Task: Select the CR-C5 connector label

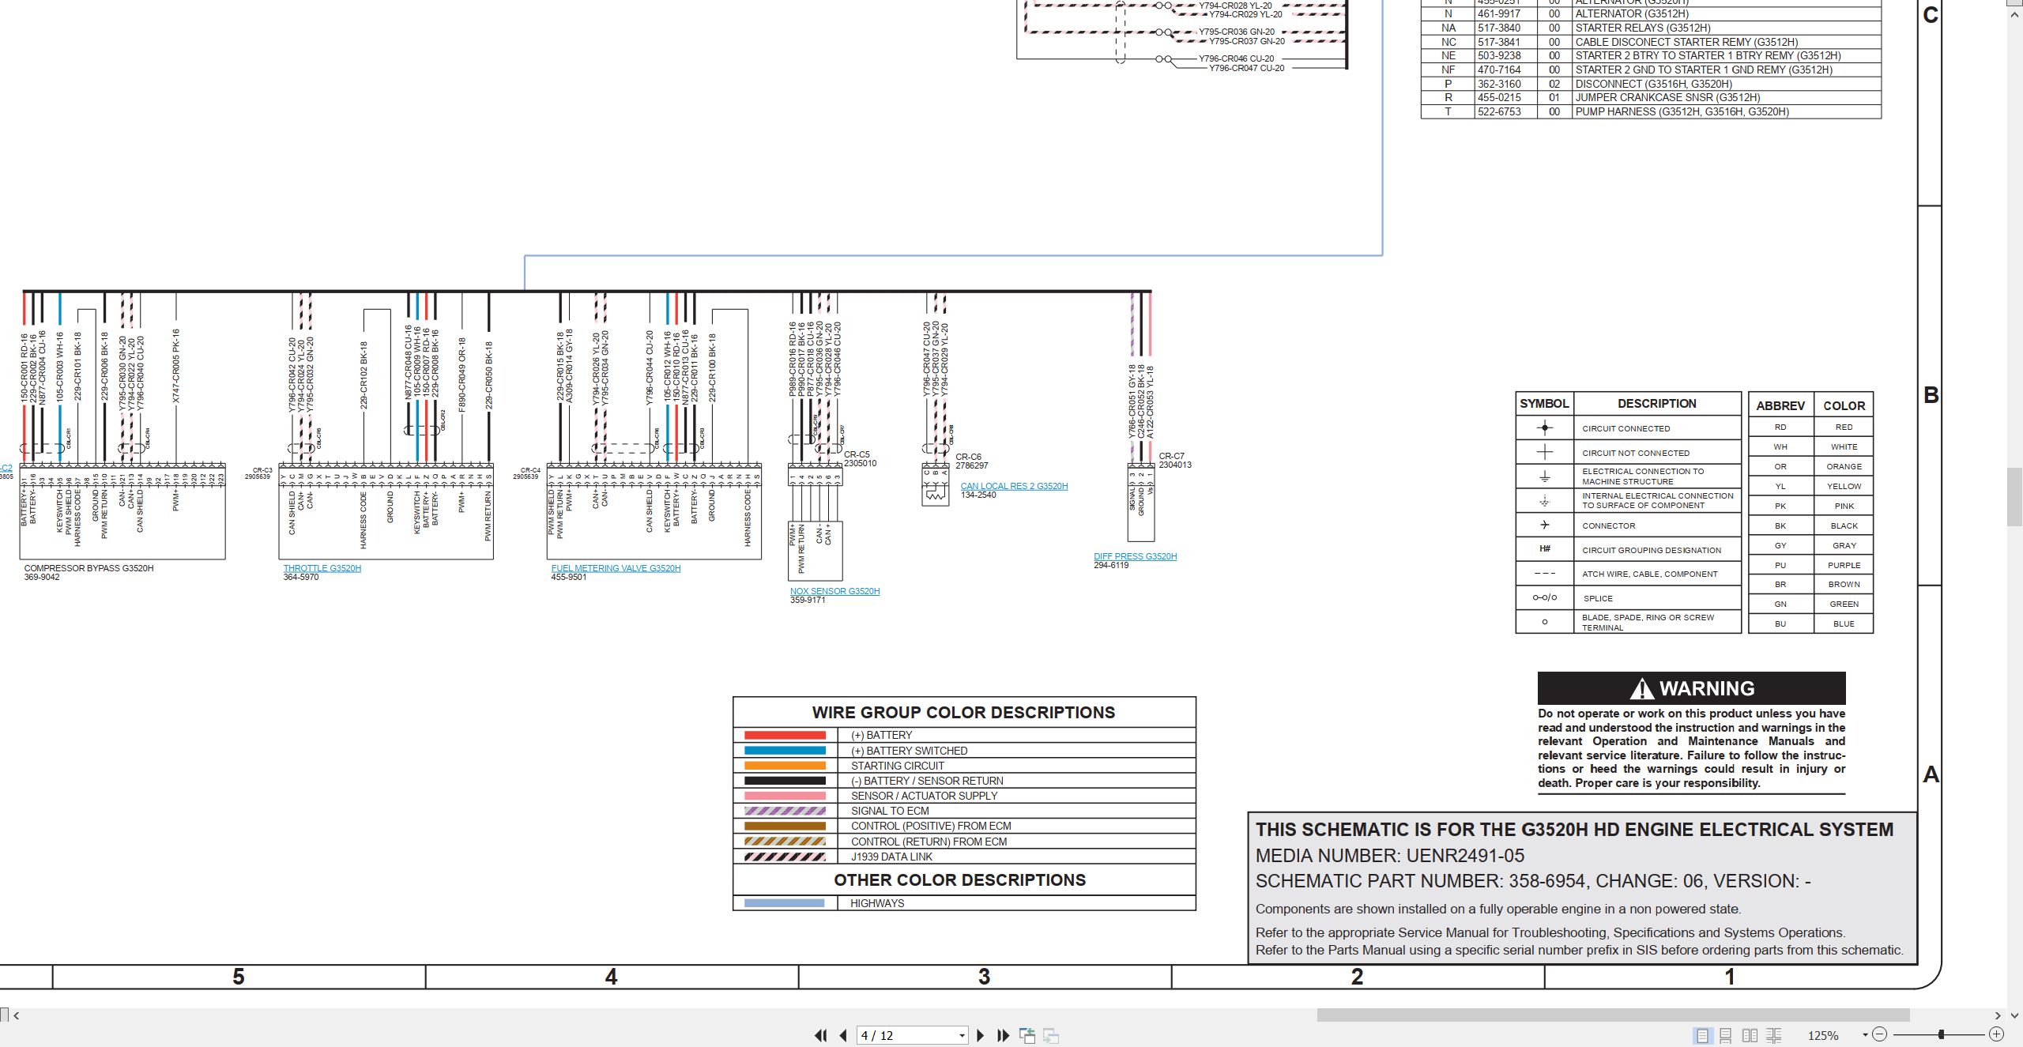Action: (857, 454)
